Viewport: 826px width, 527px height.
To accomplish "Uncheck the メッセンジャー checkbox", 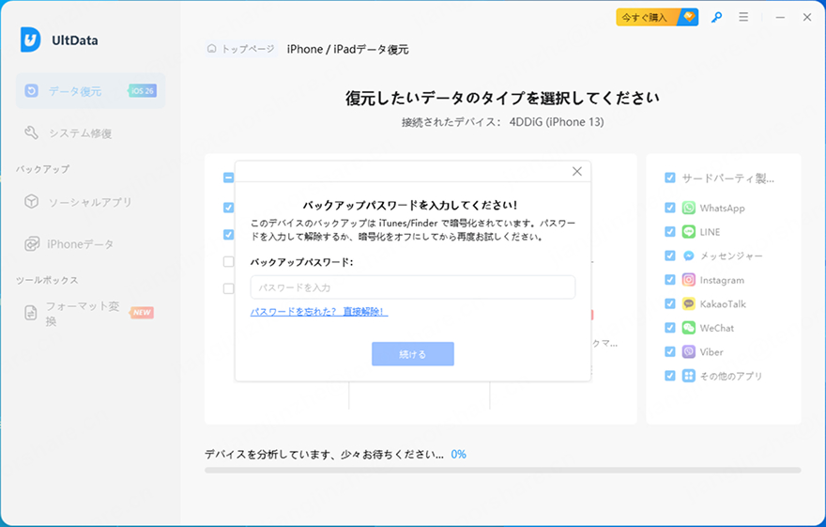I will (x=669, y=256).
